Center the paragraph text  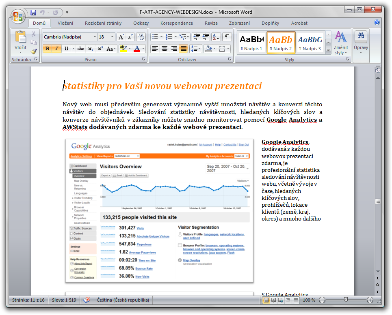165,49
